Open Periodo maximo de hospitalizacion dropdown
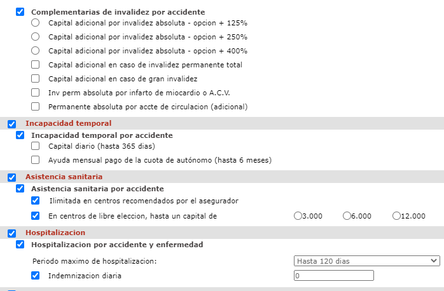This screenshot has height=291, width=444. [367, 261]
